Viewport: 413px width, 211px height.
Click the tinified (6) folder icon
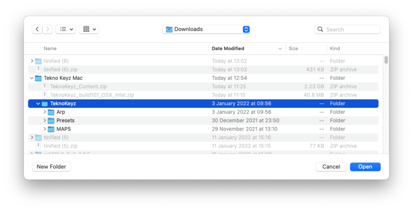[38, 61]
